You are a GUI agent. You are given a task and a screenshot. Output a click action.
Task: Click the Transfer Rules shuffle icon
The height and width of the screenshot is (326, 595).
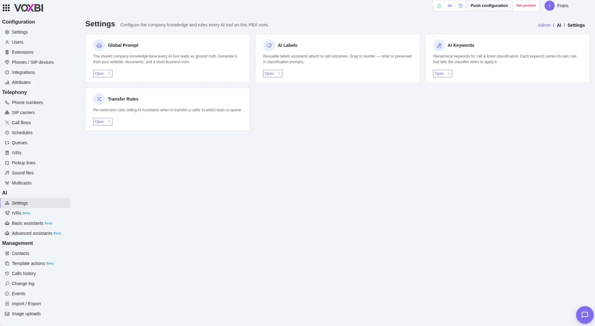pyautogui.click(x=99, y=99)
